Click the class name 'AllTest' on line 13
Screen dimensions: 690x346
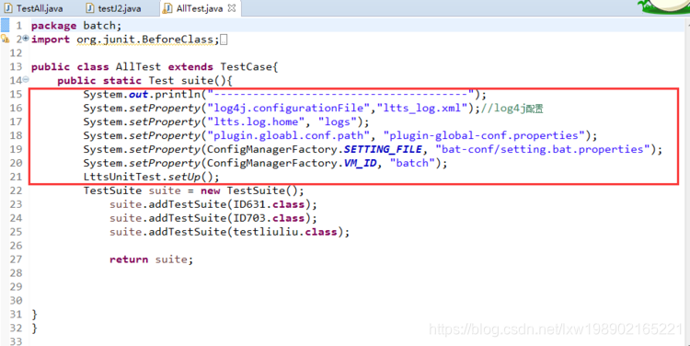coord(138,67)
